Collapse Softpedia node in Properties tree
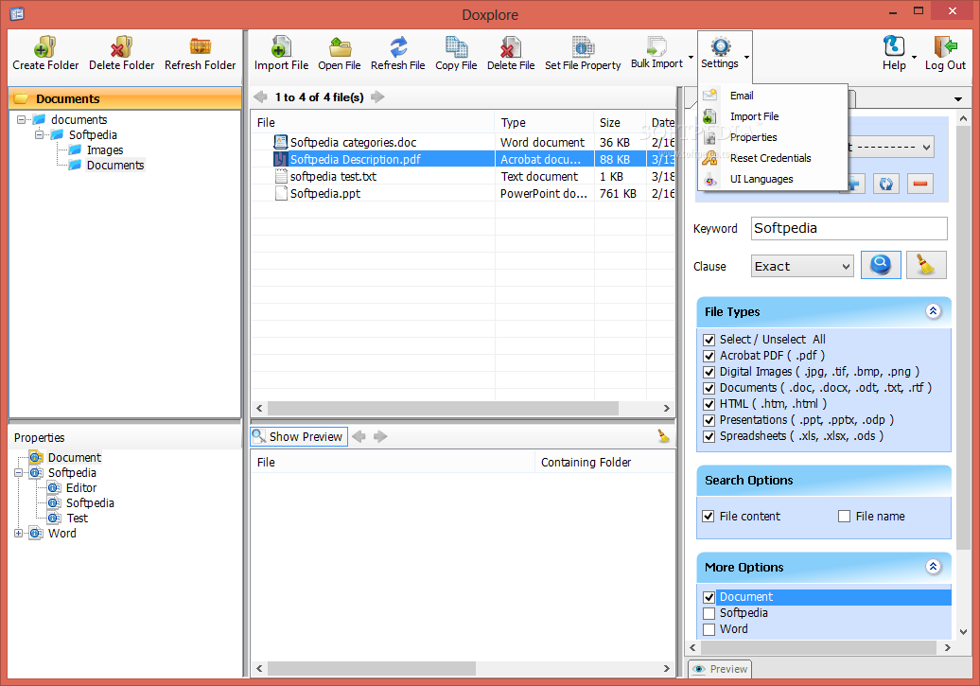The height and width of the screenshot is (686, 980). pyautogui.click(x=18, y=473)
